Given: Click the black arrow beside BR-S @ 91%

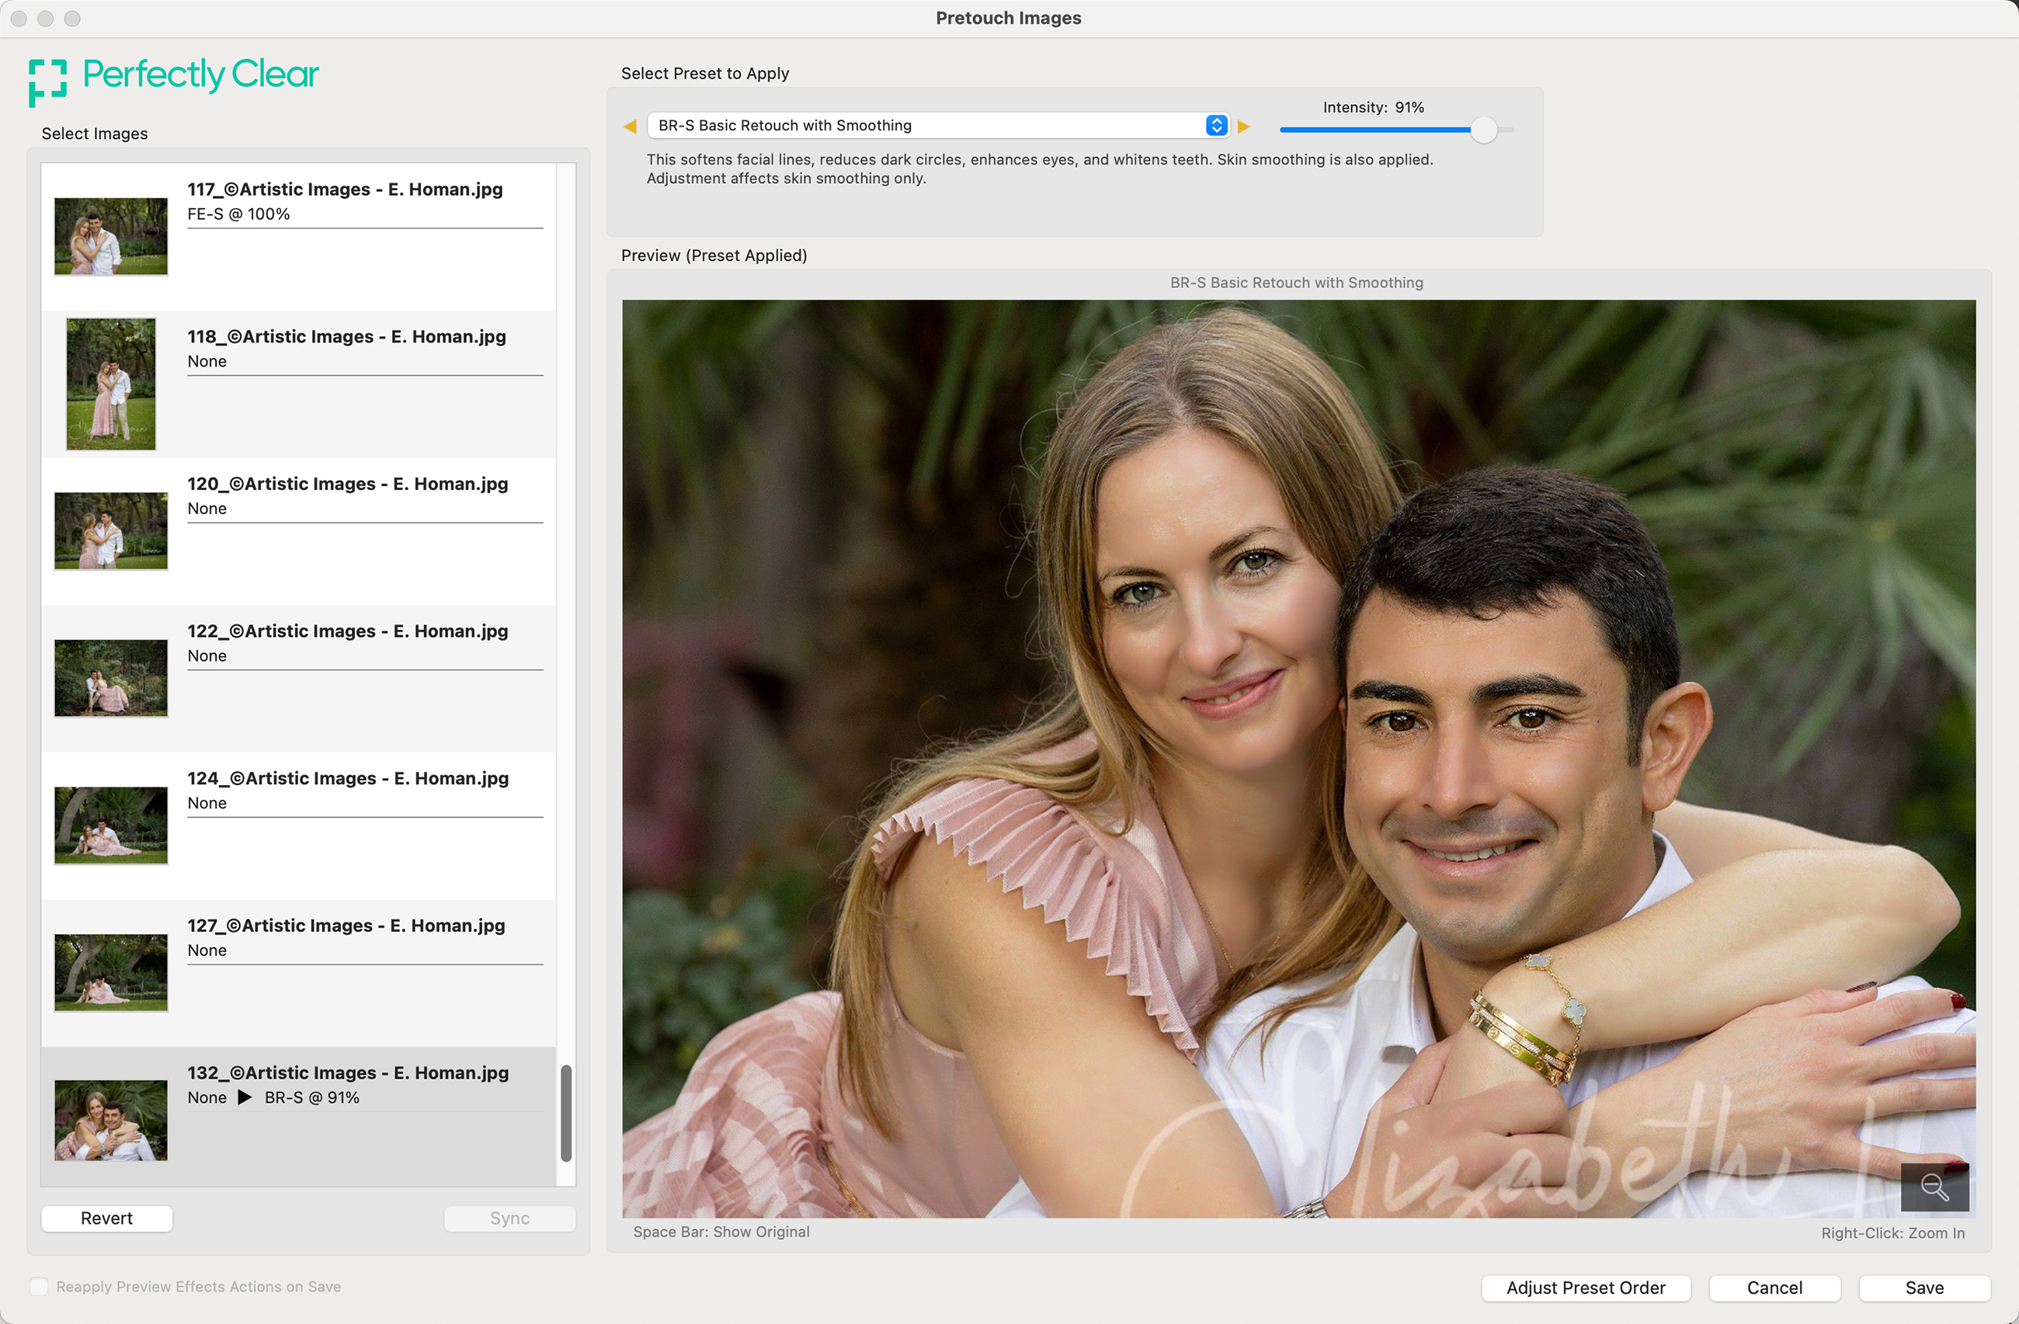Looking at the screenshot, I should click(x=245, y=1096).
